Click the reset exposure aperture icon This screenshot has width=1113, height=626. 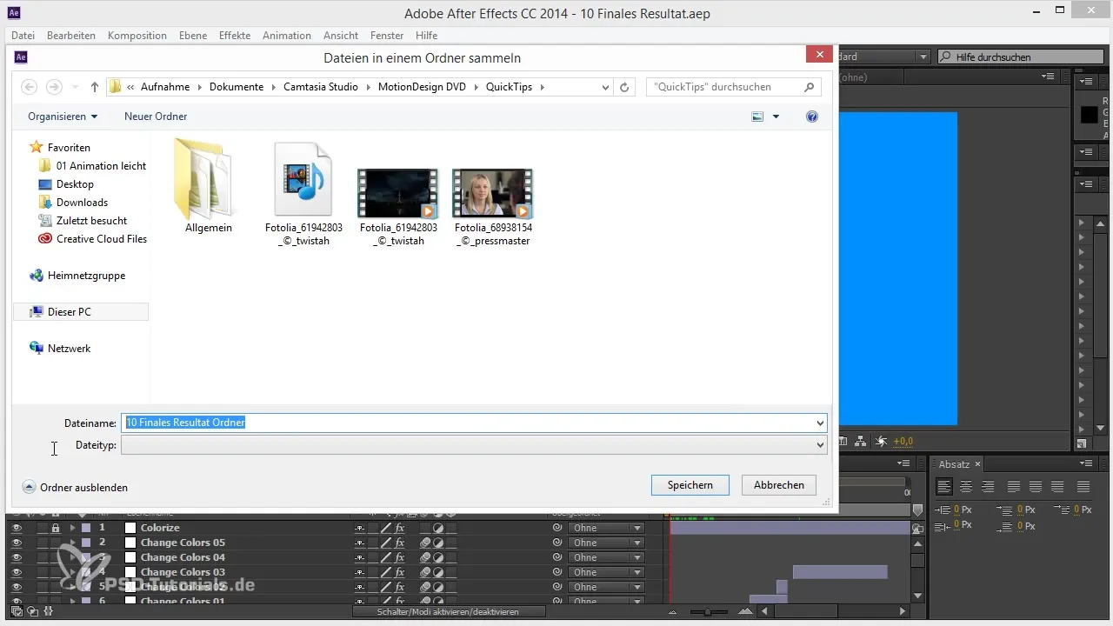(882, 441)
